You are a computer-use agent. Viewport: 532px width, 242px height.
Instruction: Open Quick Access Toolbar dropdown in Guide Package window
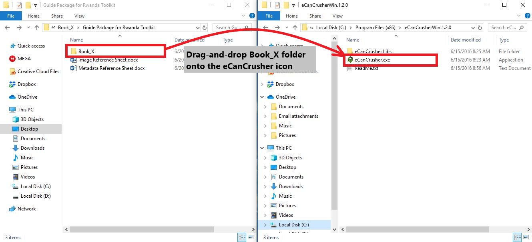click(36, 5)
